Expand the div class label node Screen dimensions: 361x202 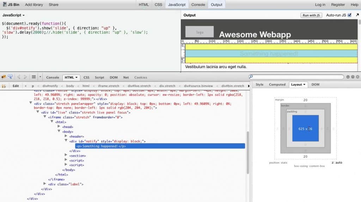point(45,184)
